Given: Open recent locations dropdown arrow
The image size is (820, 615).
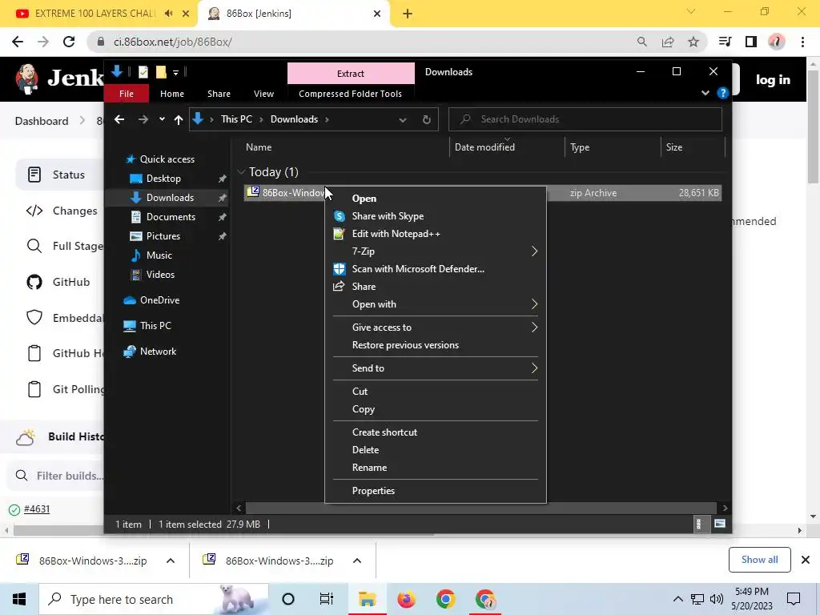Looking at the screenshot, I should 162,119.
